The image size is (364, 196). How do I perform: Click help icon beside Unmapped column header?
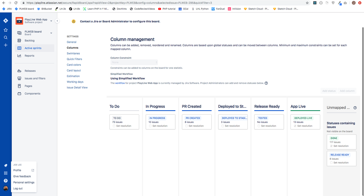(355, 108)
